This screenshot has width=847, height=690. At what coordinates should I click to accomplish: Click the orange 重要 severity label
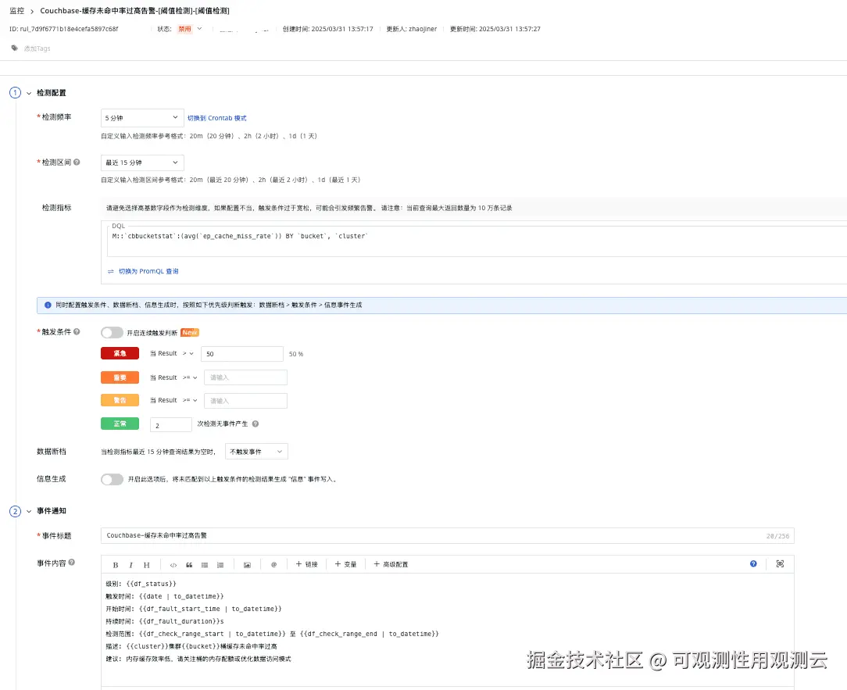120,377
